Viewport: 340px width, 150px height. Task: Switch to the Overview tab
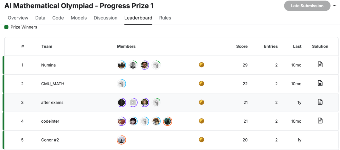18,18
